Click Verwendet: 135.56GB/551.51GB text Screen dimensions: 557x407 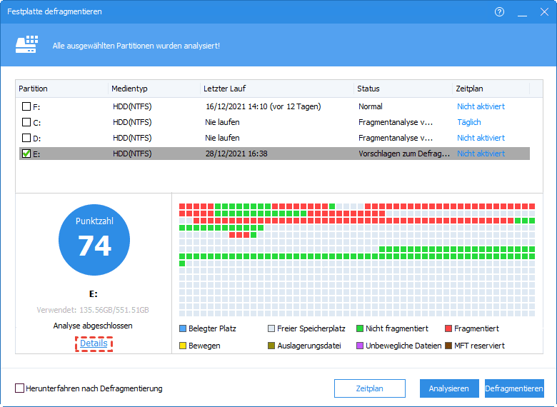click(93, 310)
